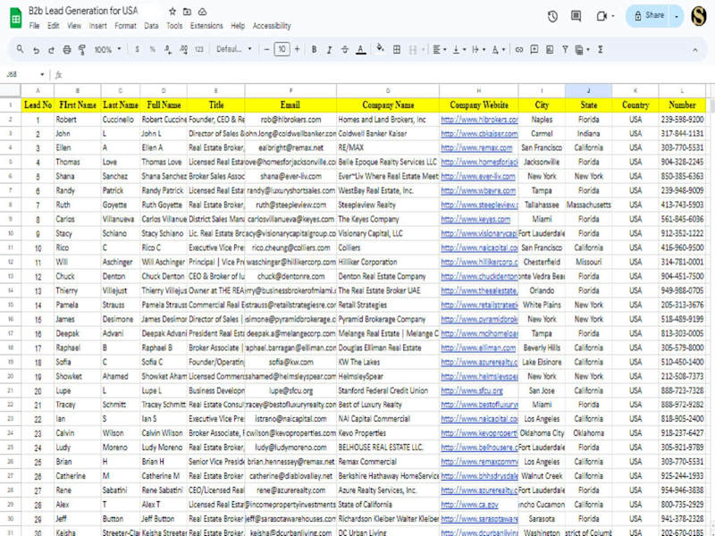Open the zoom level dropdown

[x=107, y=49]
